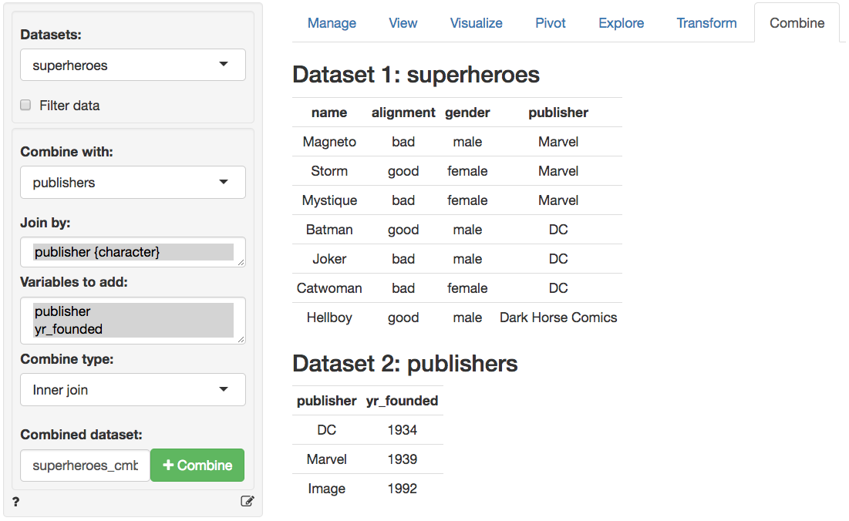Screen dimensions: 849x521
Task: Click the Combined dataset name field
Action: (x=86, y=466)
